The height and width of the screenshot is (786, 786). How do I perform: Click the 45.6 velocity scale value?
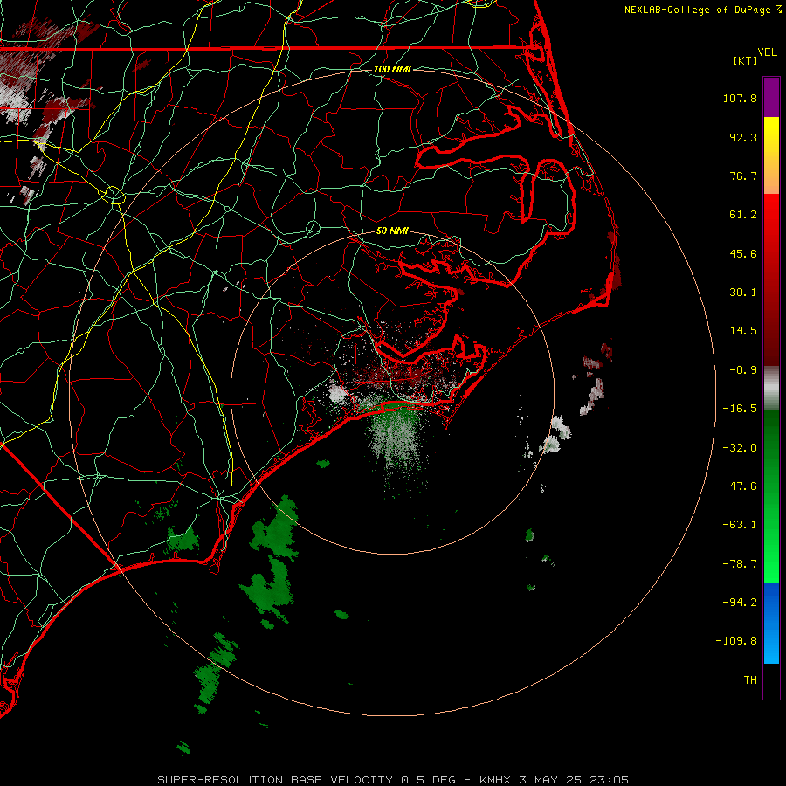(743, 253)
